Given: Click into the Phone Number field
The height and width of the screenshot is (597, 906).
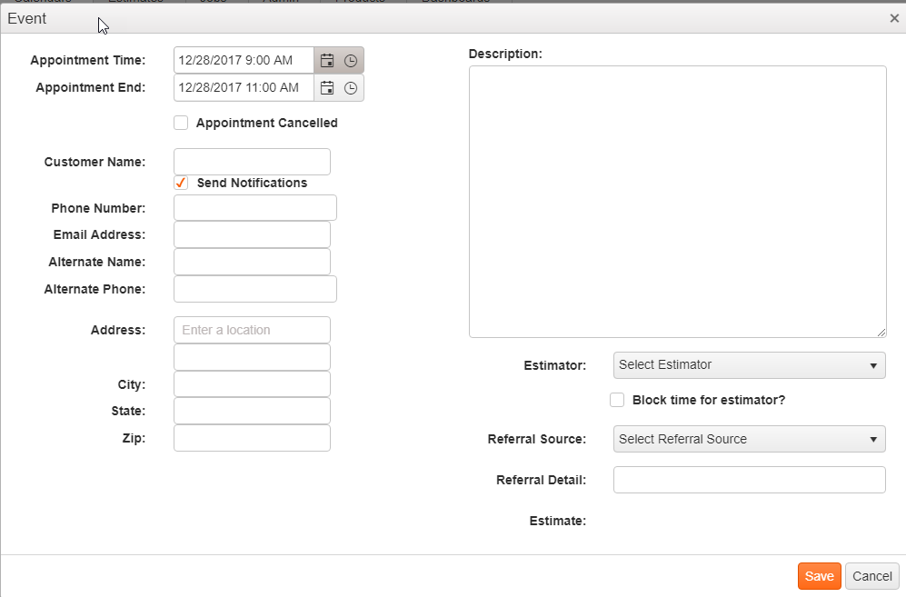Looking at the screenshot, I should click(x=254, y=208).
